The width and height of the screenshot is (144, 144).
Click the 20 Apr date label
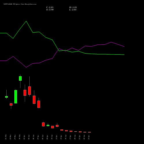pos(75,137)
